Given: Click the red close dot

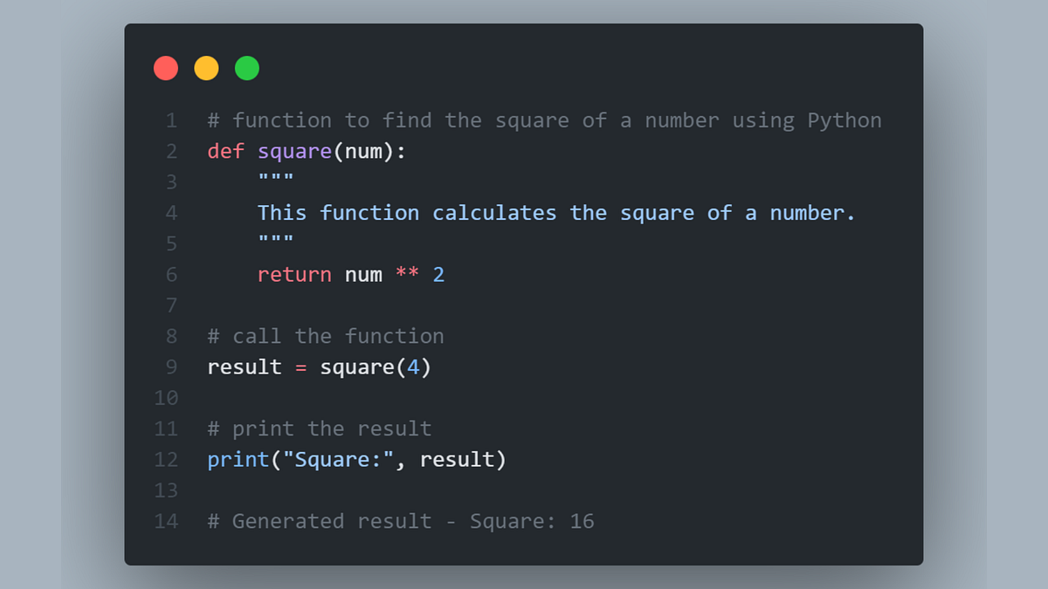Looking at the screenshot, I should 166,68.
